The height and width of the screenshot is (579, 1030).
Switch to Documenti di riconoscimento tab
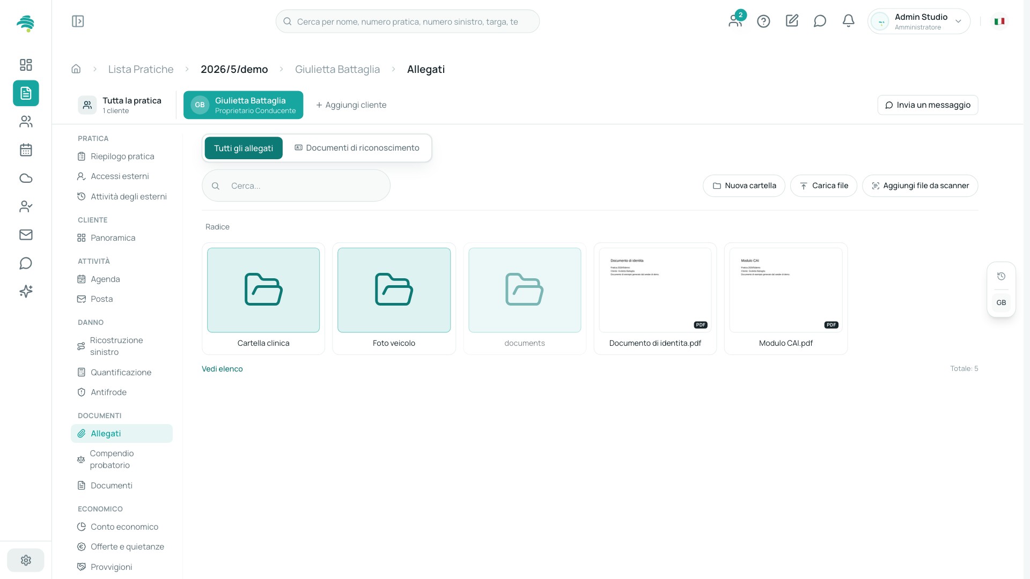click(x=357, y=148)
